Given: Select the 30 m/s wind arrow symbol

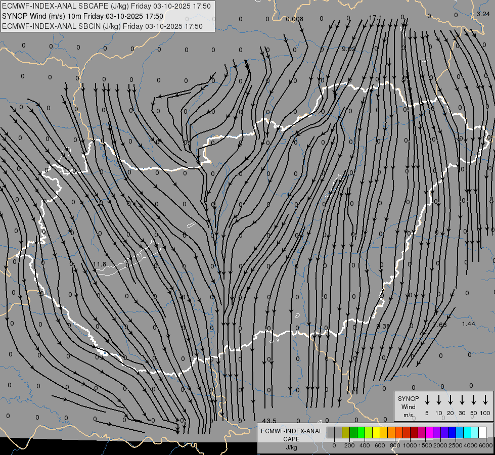Looking at the screenshot, I should pos(462,400).
